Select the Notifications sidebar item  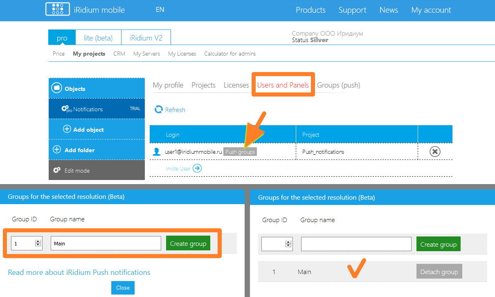[x=97, y=109]
